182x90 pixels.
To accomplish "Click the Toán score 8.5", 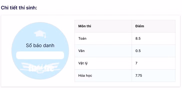I will [x=138, y=39].
